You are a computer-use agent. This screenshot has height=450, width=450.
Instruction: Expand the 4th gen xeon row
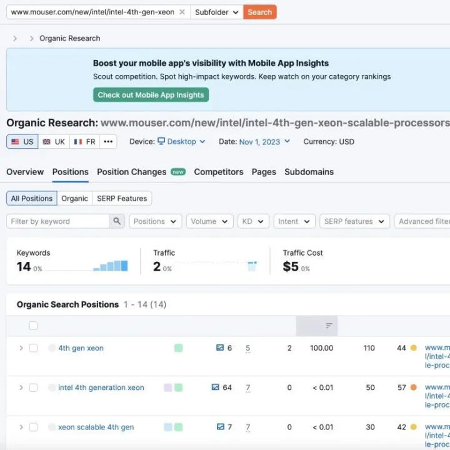coord(21,348)
